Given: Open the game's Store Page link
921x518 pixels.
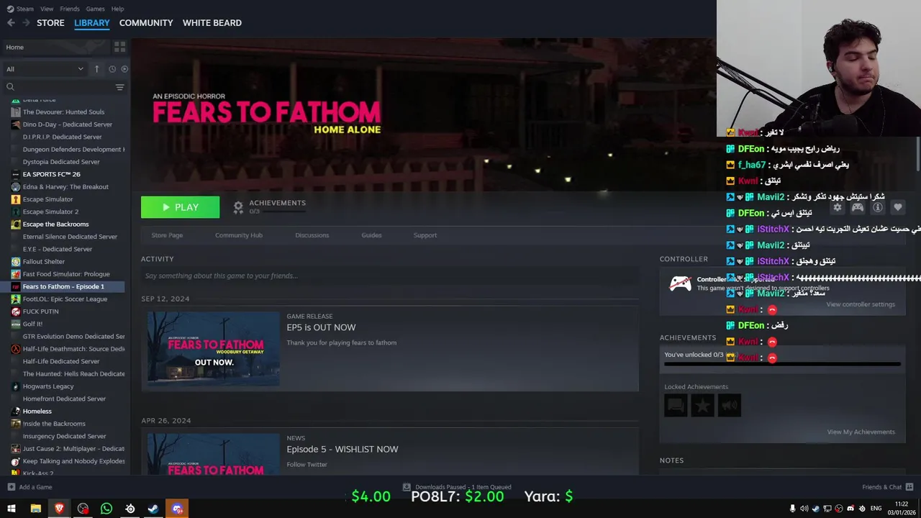Looking at the screenshot, I should point(167,235).
